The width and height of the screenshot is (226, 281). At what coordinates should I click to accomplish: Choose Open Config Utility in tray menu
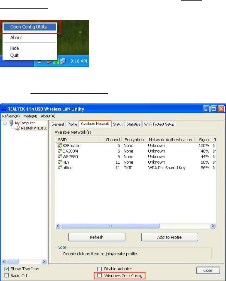(x=30, y=27)
